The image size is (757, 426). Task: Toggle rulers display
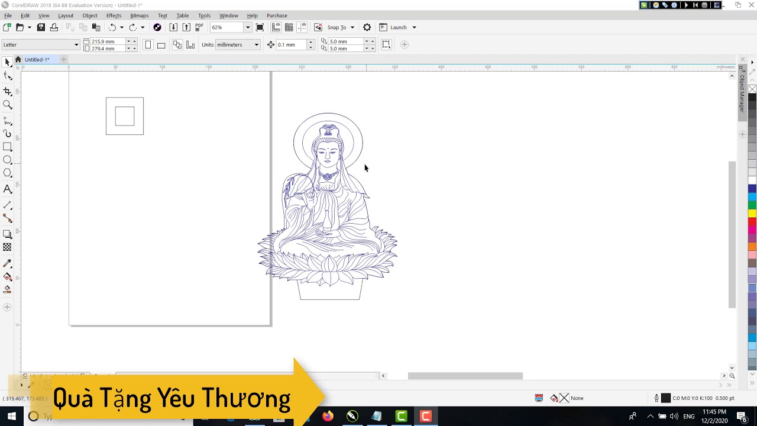(276, 27)
